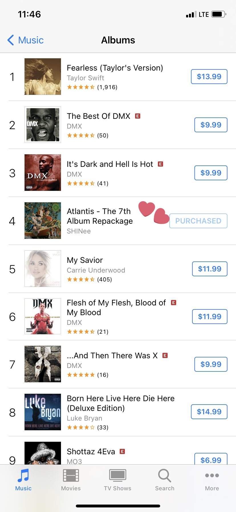The height and width of the screenshot is (512, 236).
Task: Tap the SHINee Atlantis album cover
Action: click(x=43, y=221)
